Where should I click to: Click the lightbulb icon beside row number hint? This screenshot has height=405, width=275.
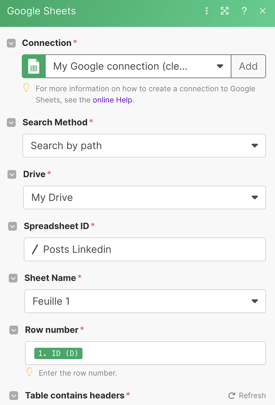(x=29, y=372)
